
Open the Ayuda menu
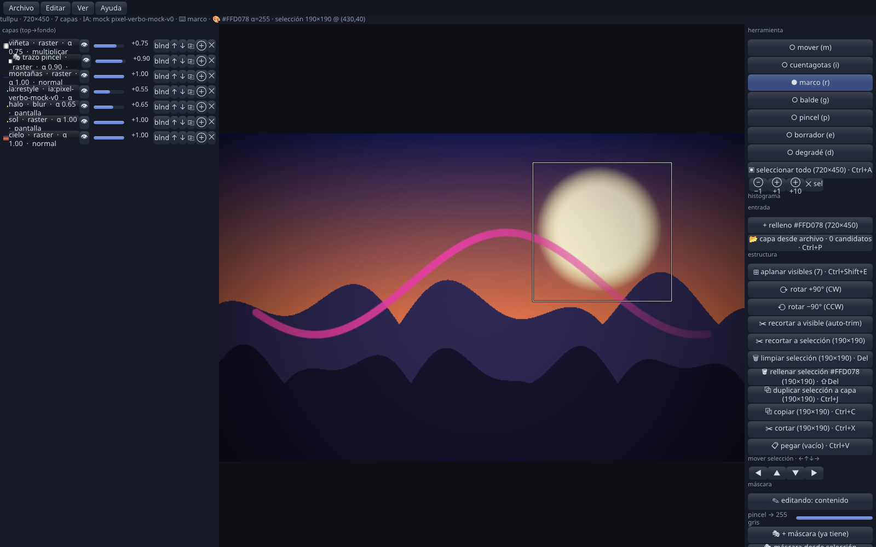click(111, 8)
